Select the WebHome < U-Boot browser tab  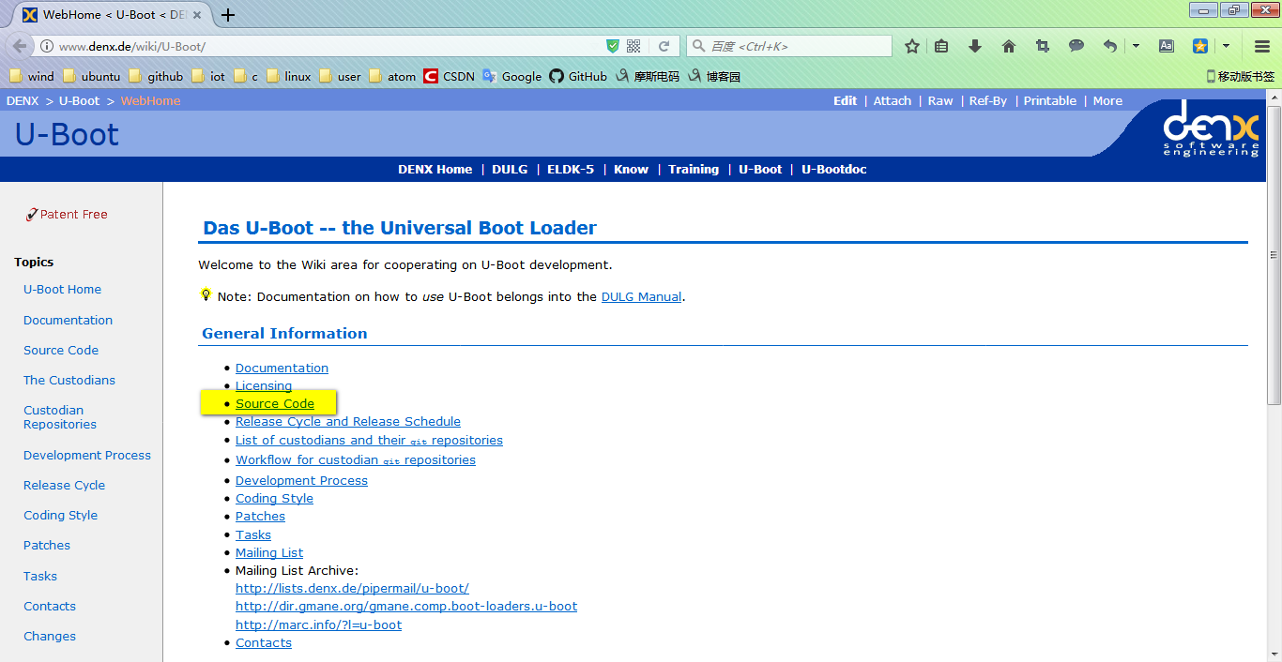point(111,15)
